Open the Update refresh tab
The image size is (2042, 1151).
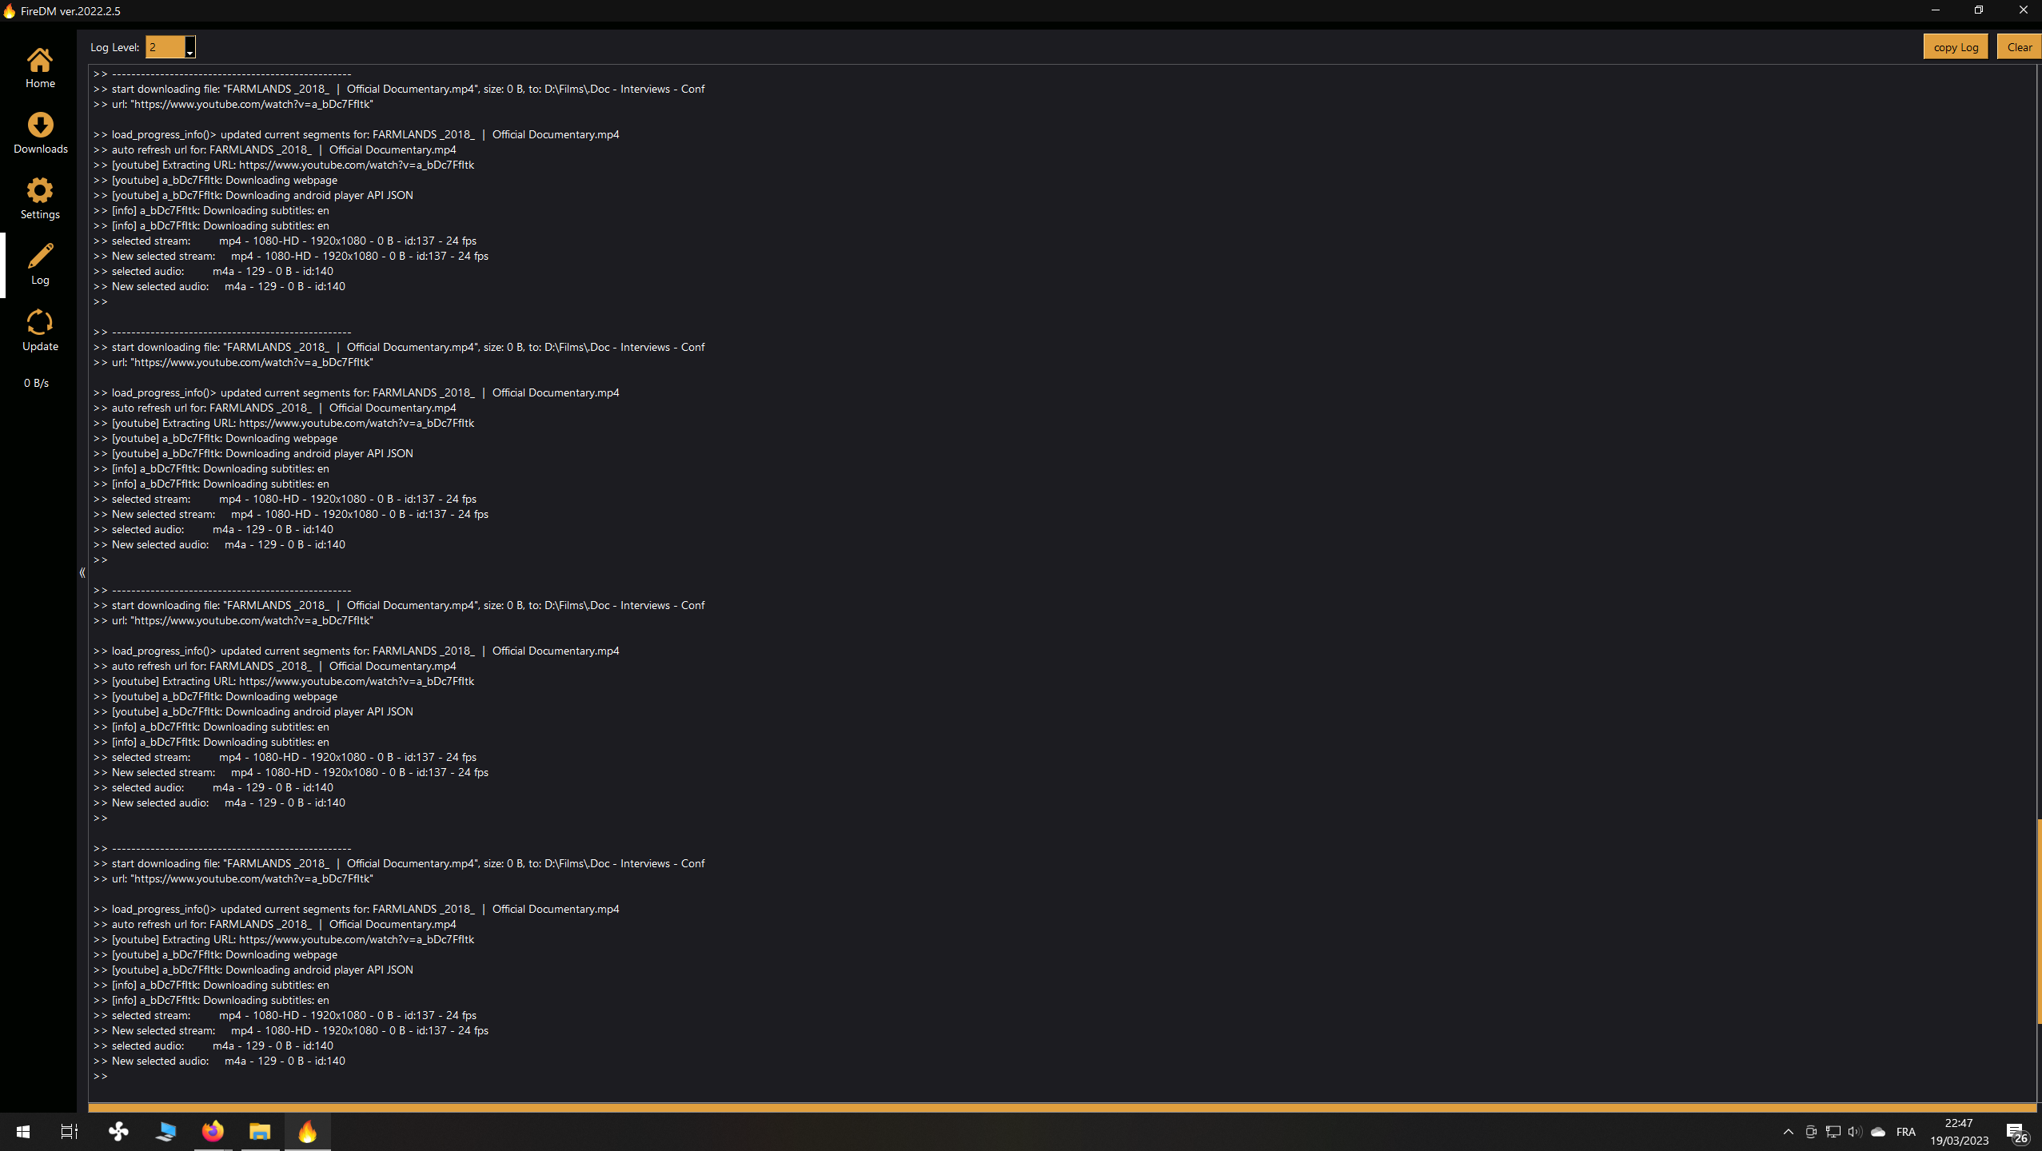click(x=40, y=330)
